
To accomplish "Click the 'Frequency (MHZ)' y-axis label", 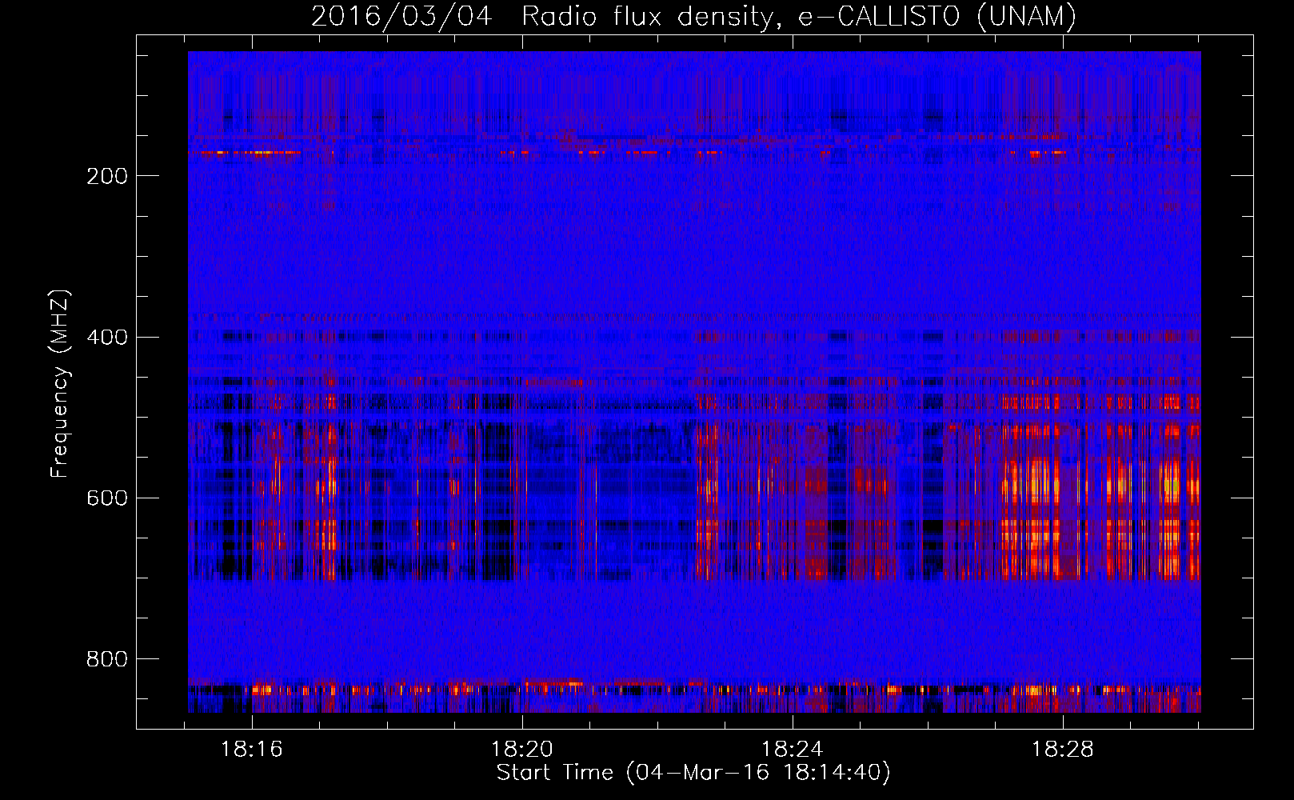I will (x=60, y=383).
